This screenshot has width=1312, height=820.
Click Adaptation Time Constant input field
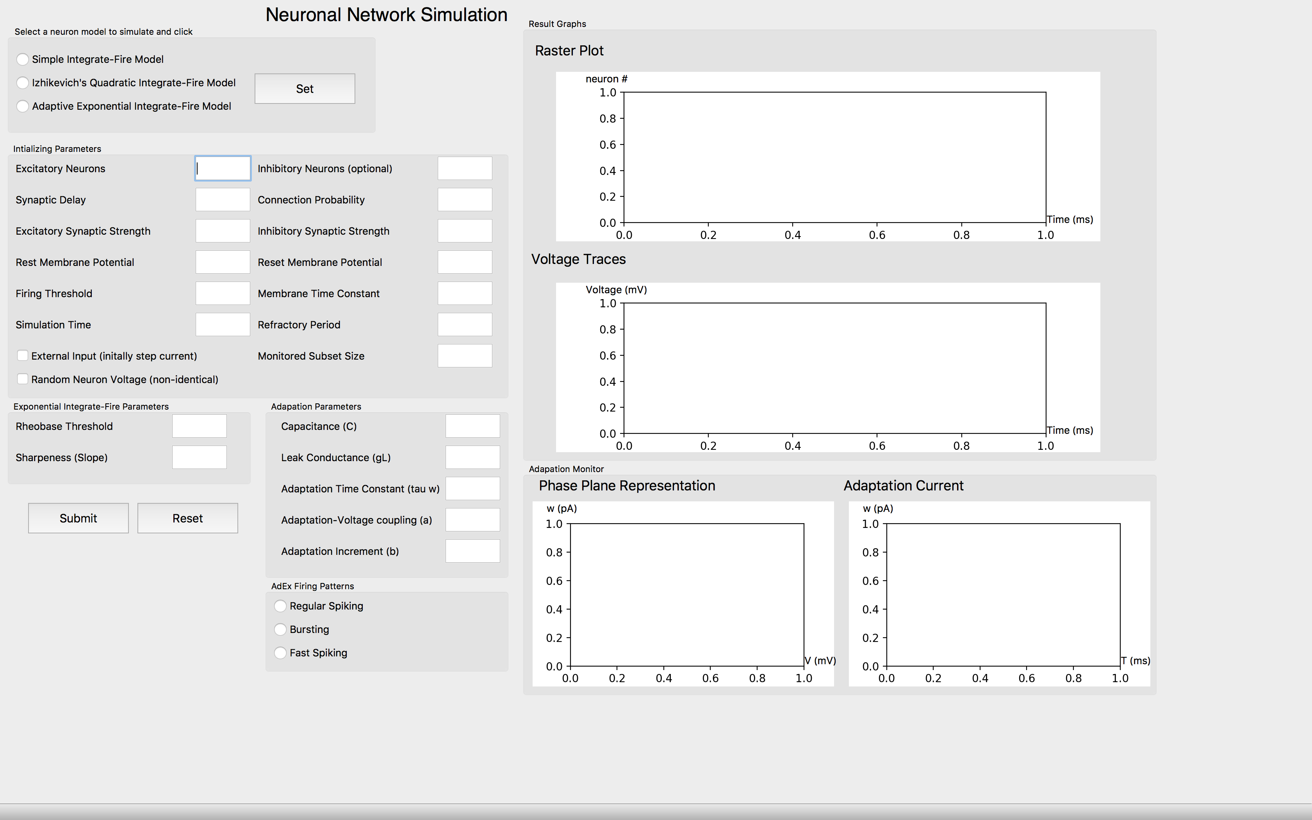tap(473, 488)
